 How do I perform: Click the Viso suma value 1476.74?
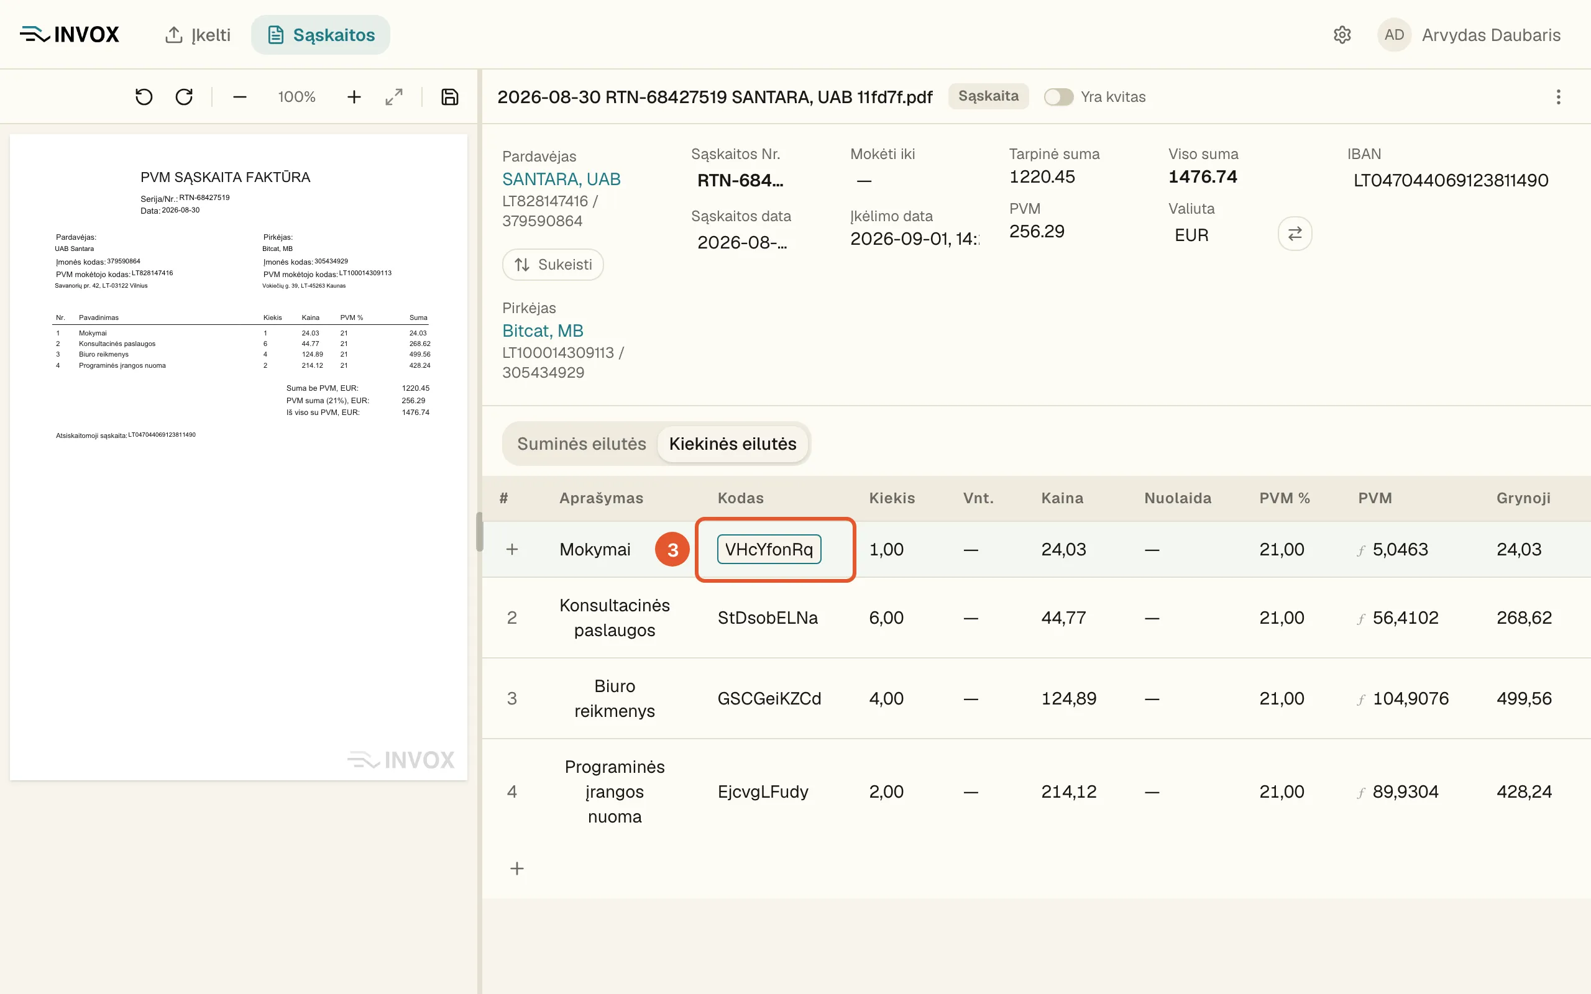tap(1203, 176)
